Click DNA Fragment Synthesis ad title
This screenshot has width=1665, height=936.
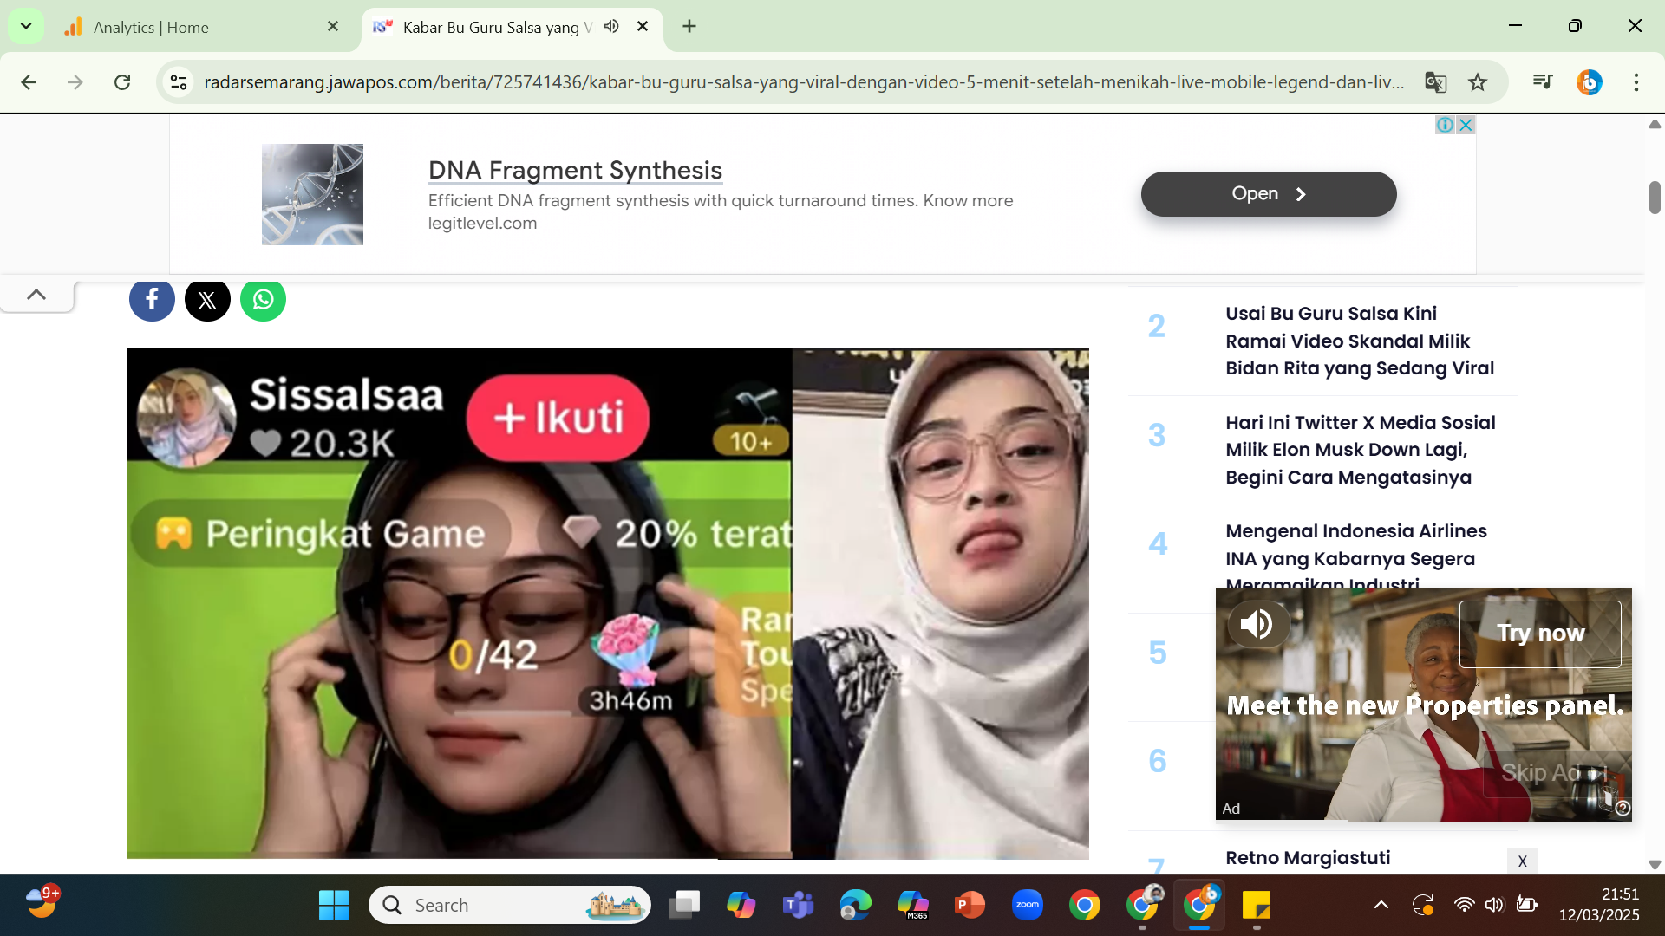click(x=575, y=170)
